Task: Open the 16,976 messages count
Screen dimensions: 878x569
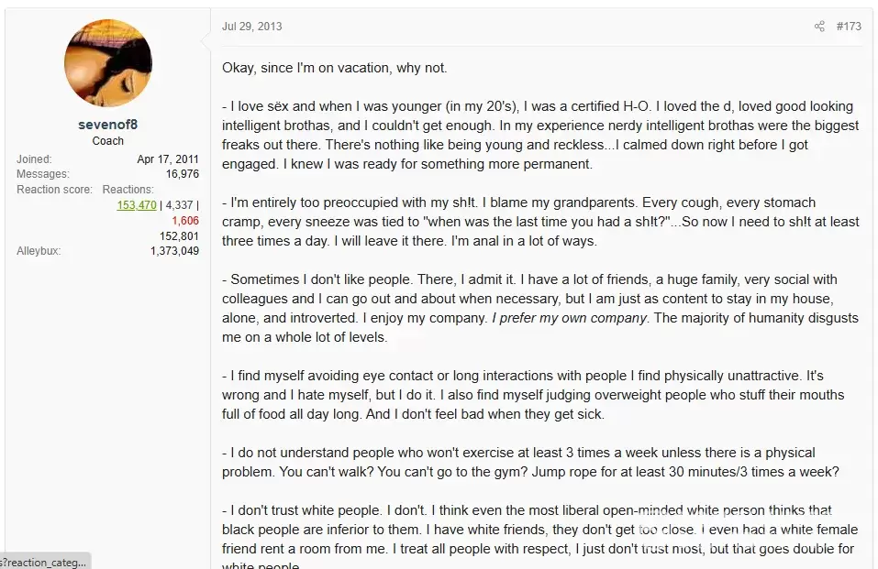Action: coord(182,174)
